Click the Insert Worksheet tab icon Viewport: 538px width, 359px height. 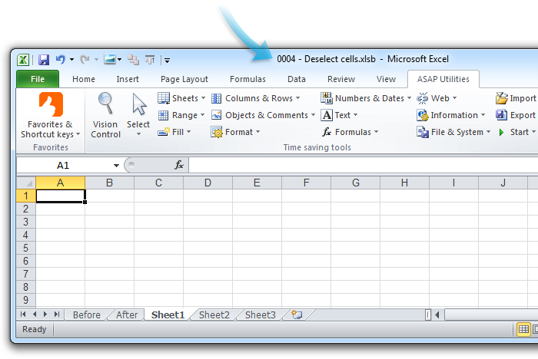[x=297, y=315]
